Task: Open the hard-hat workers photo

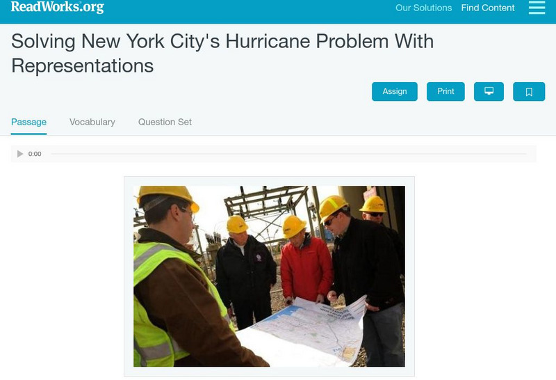Action: click(x=269, y=276)
